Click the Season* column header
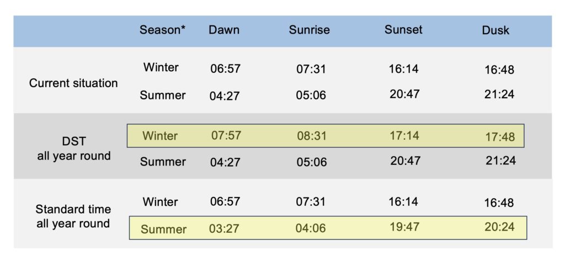 tap(162, 30)
